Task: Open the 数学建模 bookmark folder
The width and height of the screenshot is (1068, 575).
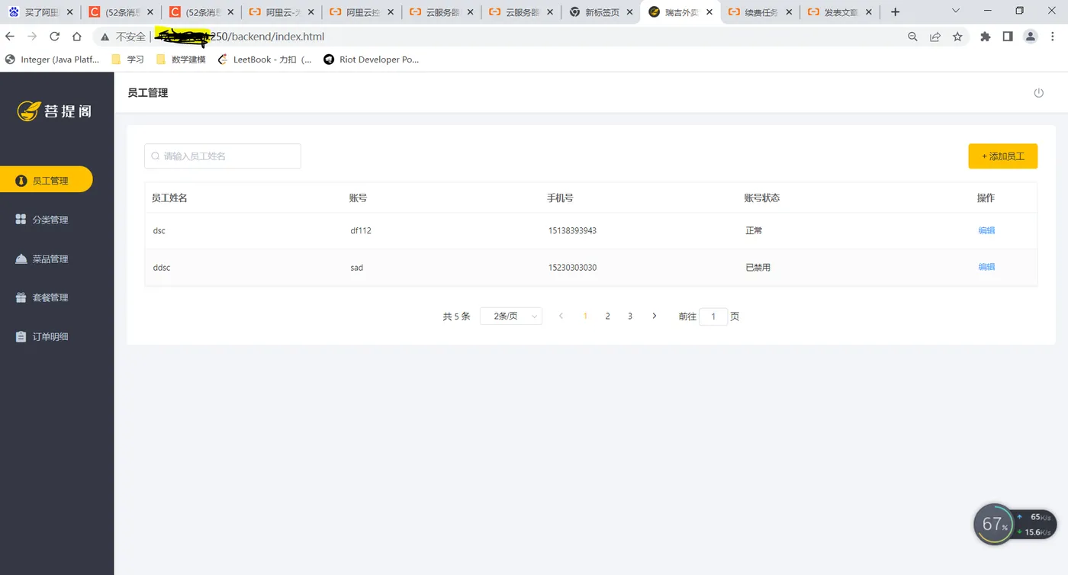Action: (x=180, y=59)
